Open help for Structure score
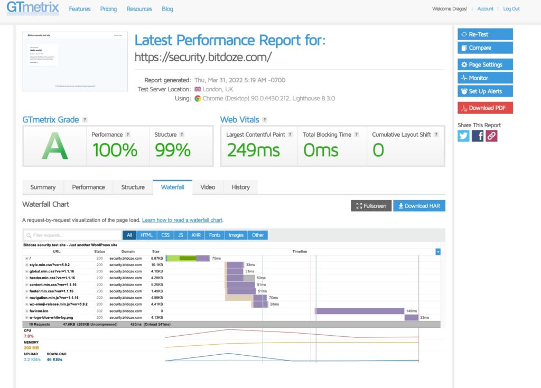 click(x=182, y=135)
